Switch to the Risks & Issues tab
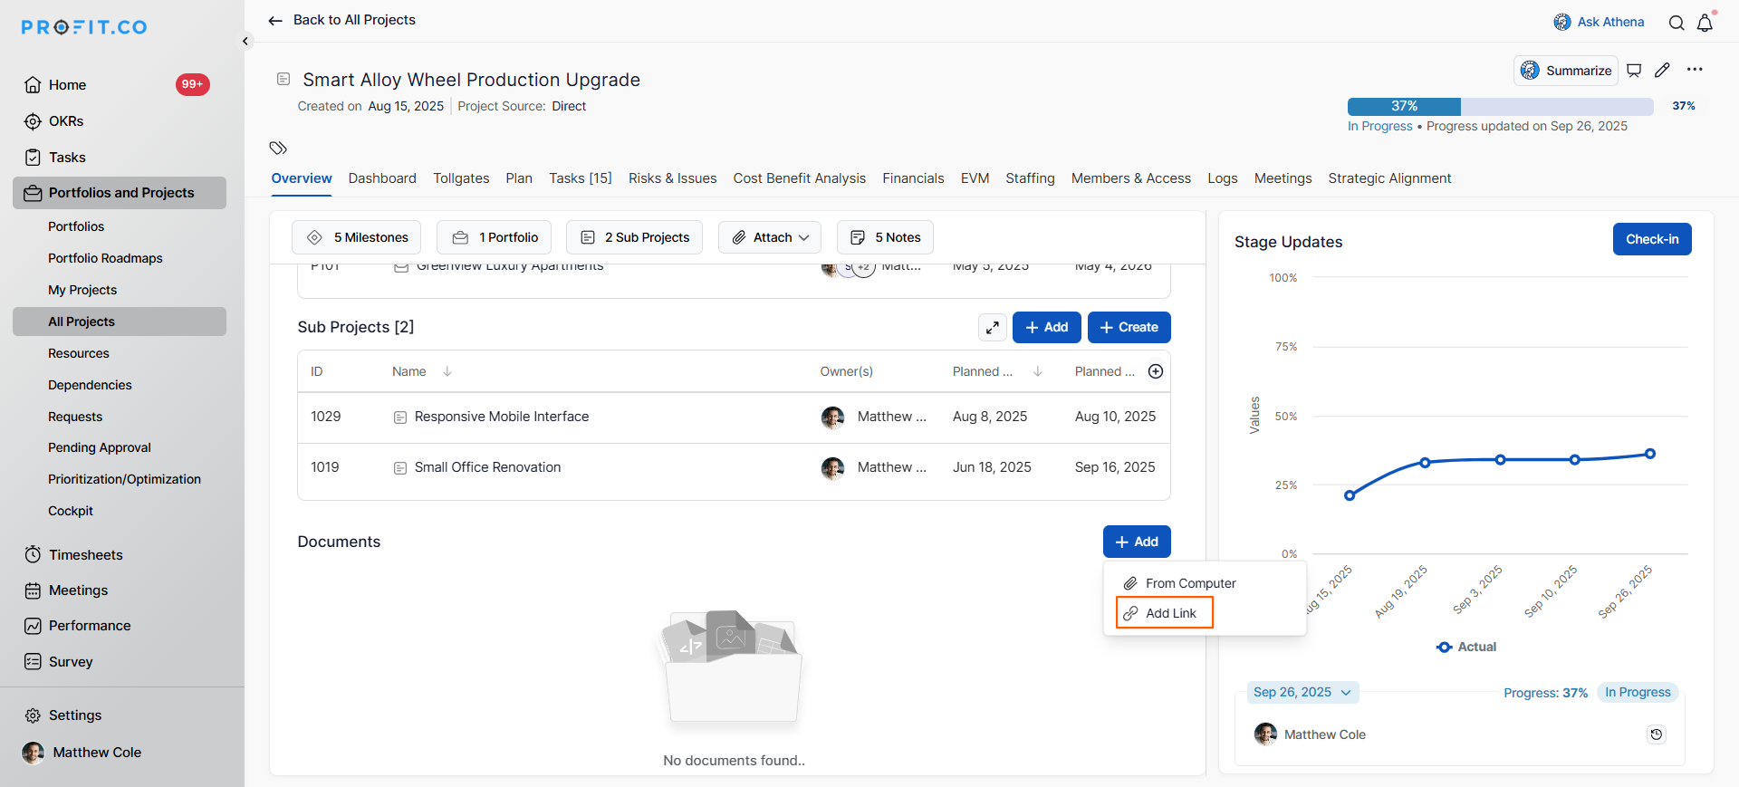Image resolution: width=1739 pixels, height=787 pixels. [x=672, y=178]
